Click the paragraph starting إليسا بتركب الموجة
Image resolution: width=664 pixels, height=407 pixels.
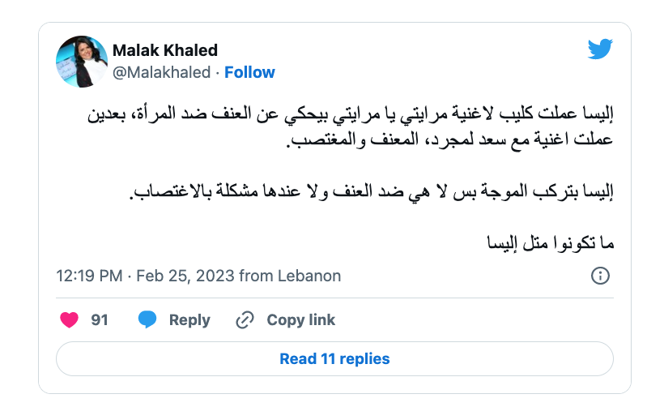point(372,191)
